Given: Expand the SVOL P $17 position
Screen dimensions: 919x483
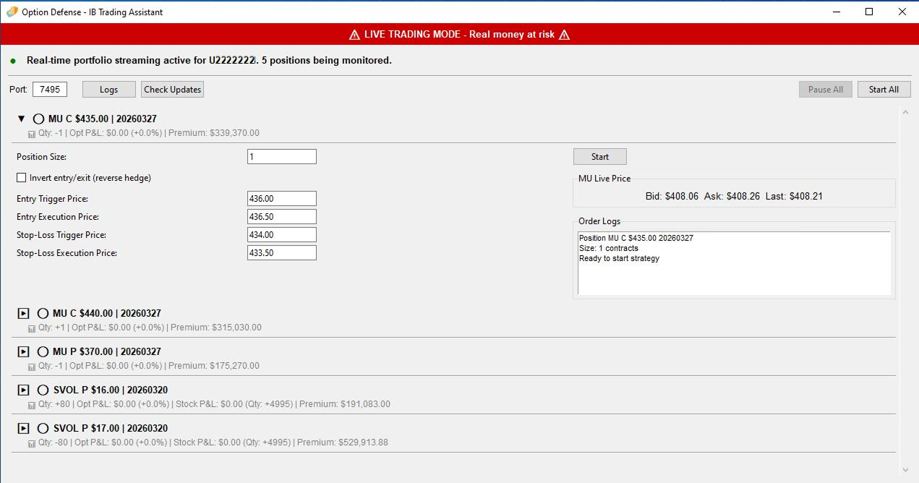Looking at the screenshot, I should tap(22, 428).
